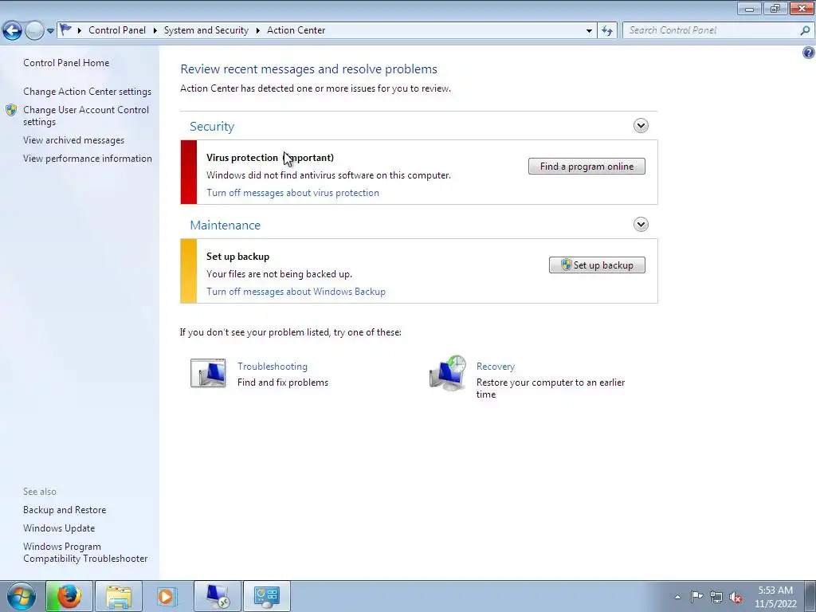Click the Virus protection (Important) heading
This screenshot has width=816, height=612.
[270, 158]
